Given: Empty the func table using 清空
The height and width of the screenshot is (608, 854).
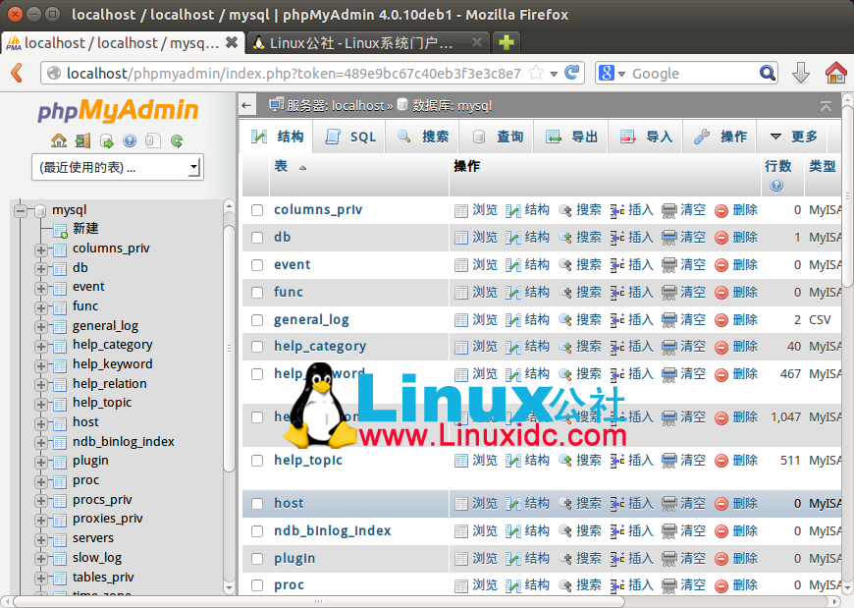Looking at the screenshot, I should coord(691,292).
